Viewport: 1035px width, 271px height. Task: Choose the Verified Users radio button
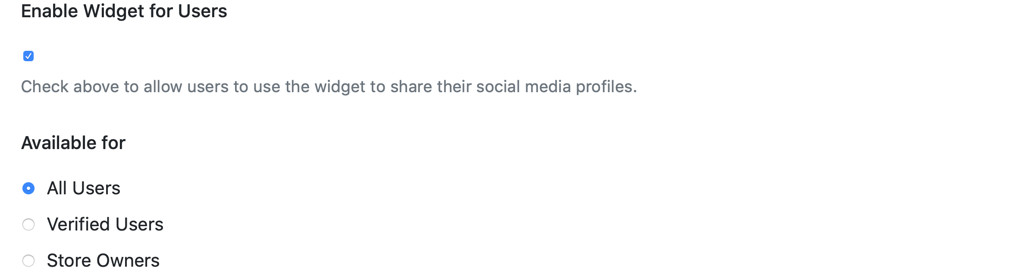pos(28,224)
